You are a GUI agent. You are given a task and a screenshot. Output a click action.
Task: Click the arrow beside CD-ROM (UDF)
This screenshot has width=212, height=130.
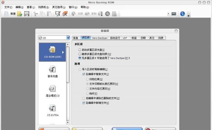[63, 52]
